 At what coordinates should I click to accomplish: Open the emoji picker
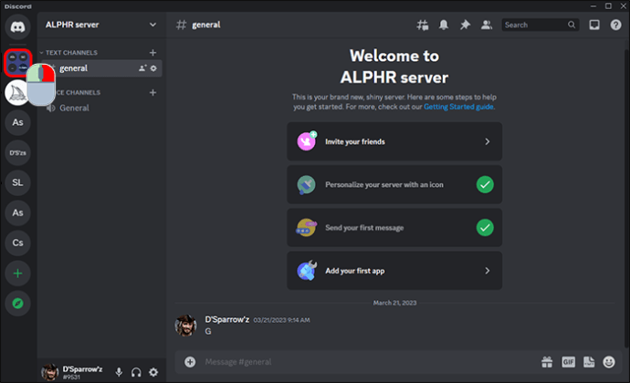point(609,362)
